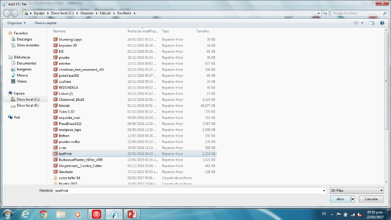Click the Back navigation arrow button

point(7,13)
